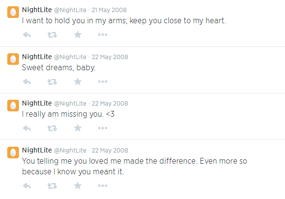Screen dimensions: 285x199
Task: Open more options on 'Sweet dreams, baby' tweet
Action: pos(103,81)
